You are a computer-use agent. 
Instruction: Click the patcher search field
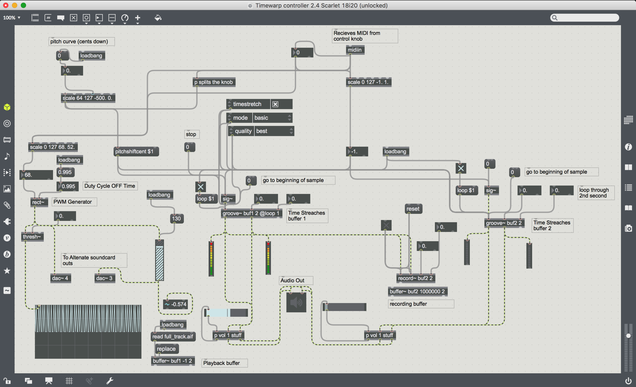click(x=585, y=18)
